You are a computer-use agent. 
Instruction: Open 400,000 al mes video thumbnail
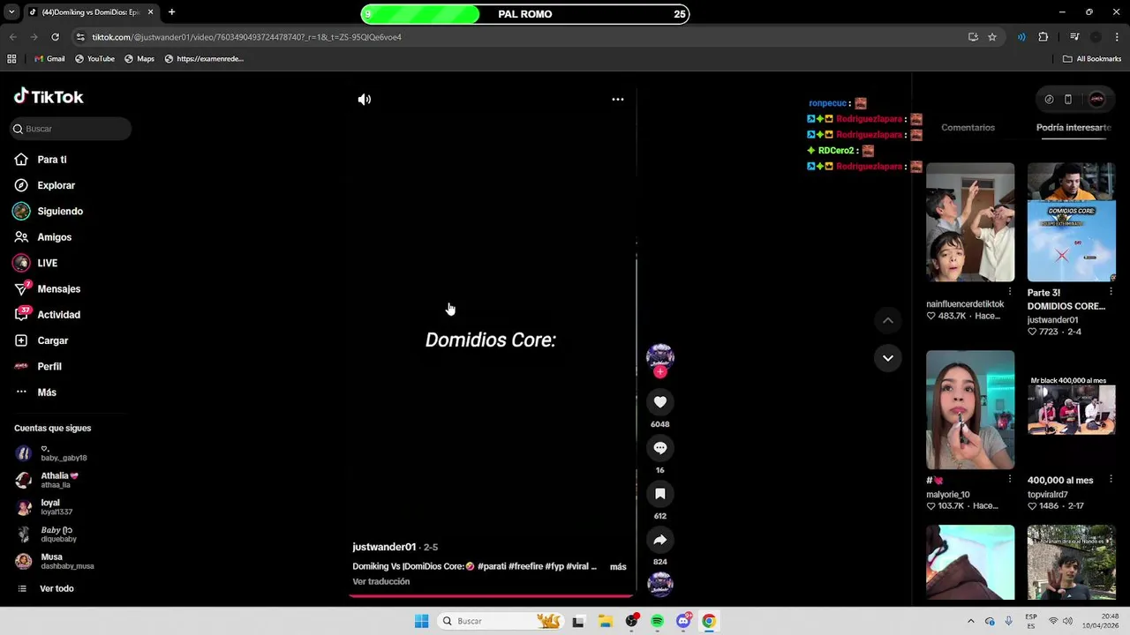click(1071, 410)
